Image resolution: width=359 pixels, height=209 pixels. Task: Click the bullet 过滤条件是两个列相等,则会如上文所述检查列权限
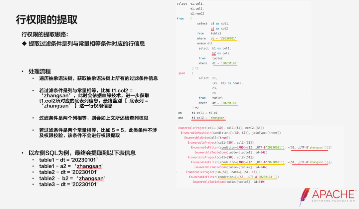coord(94,118)
